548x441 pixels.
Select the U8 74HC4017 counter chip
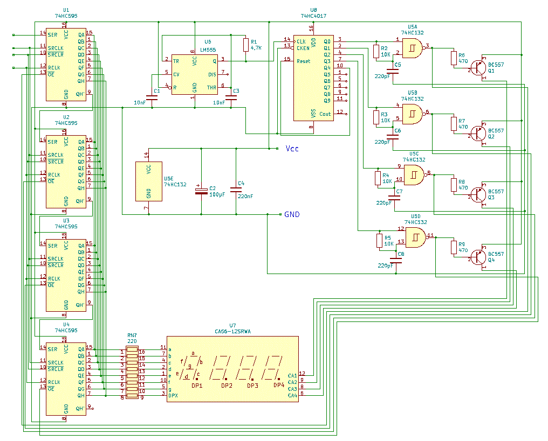click(313, 78)
